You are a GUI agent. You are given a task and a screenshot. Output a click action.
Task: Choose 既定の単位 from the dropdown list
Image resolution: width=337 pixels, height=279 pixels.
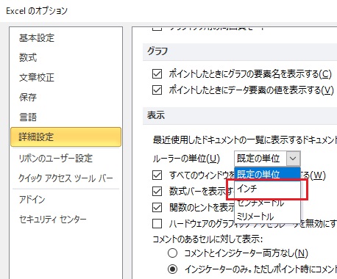pos(267,174)
